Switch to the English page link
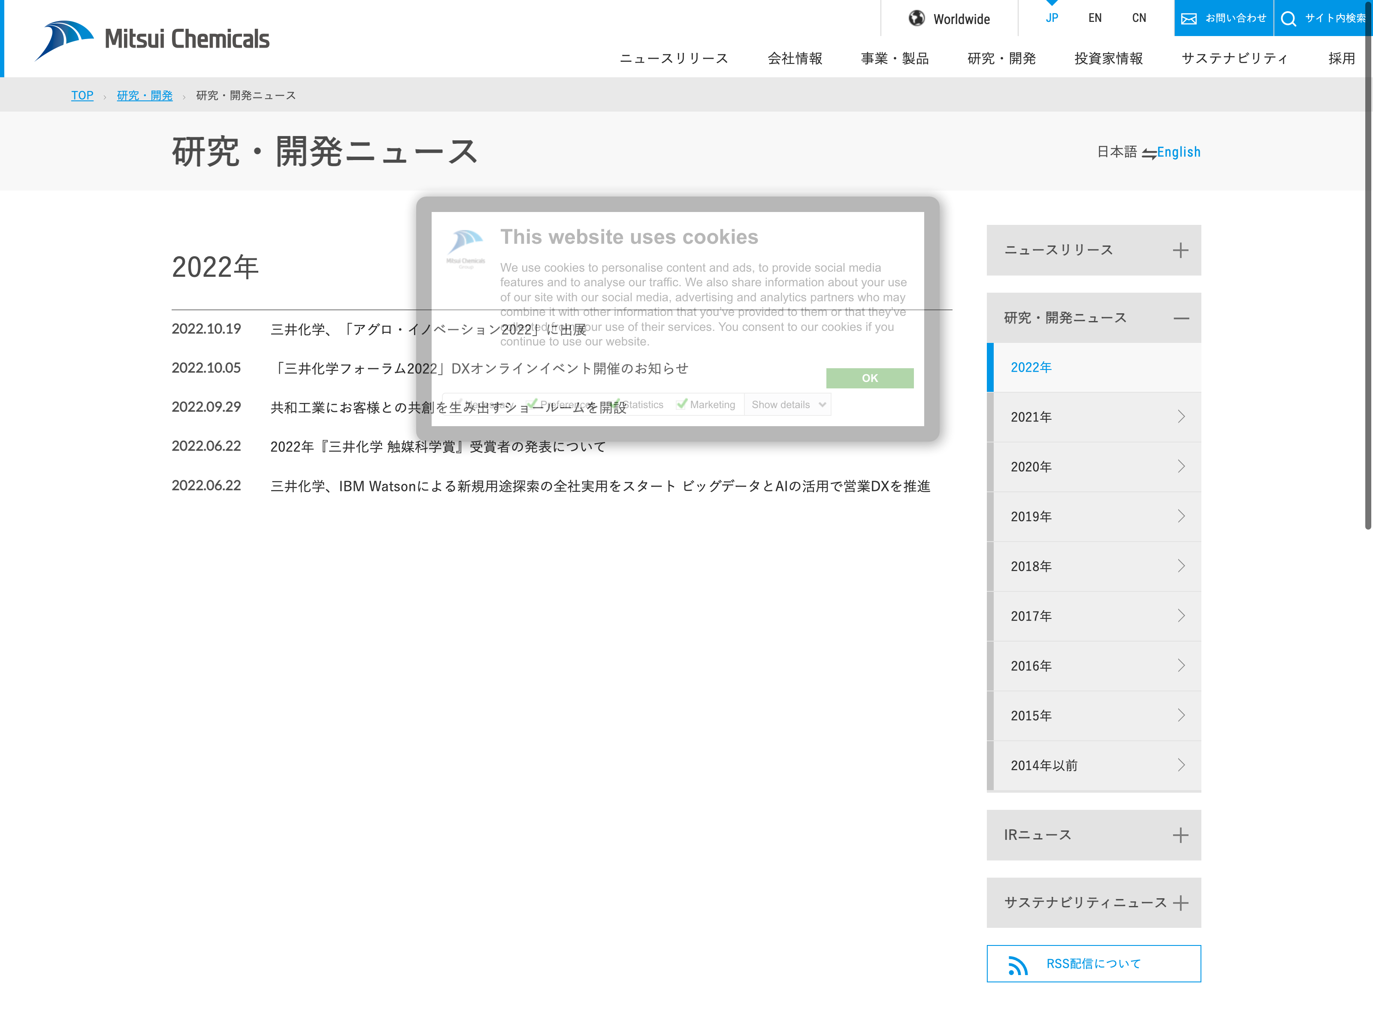This screenshot has height=1030, width=1373. tap(1178, 152)
